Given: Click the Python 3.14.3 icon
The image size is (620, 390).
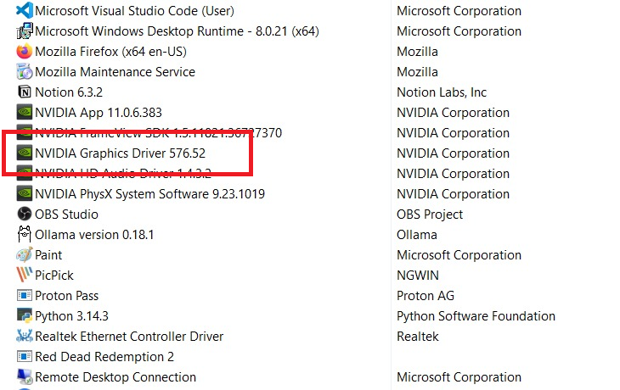Looking at the screenshot, I should pos(24,316).
